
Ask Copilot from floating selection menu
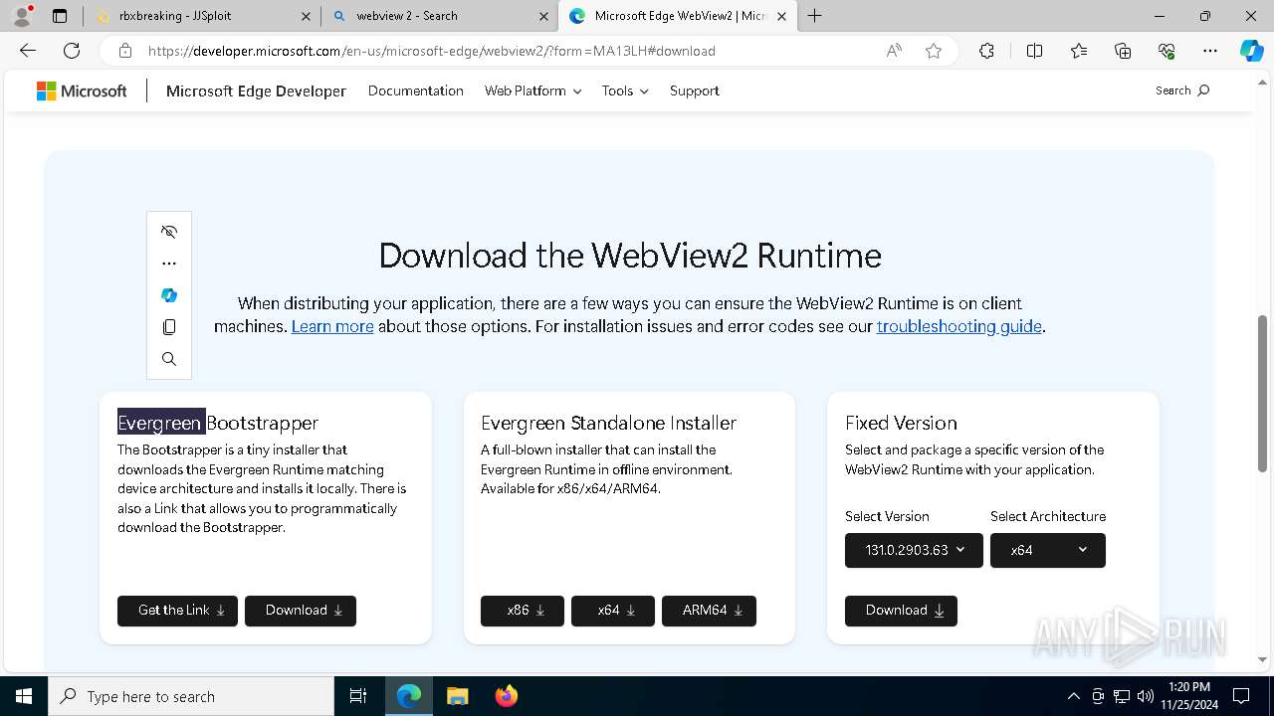point(169,295)
